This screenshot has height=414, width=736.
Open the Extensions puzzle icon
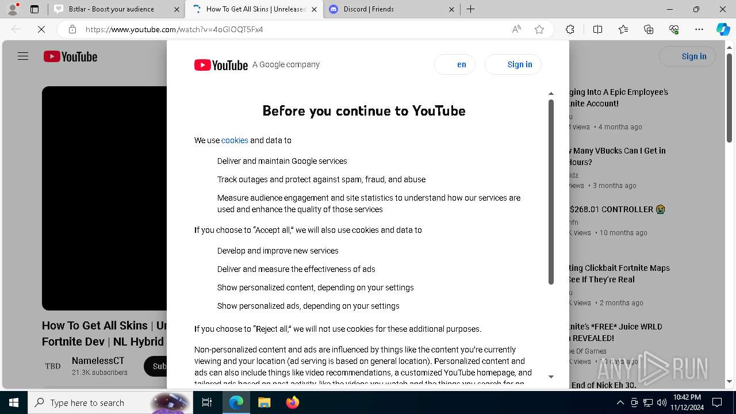(x=570, y=29)
